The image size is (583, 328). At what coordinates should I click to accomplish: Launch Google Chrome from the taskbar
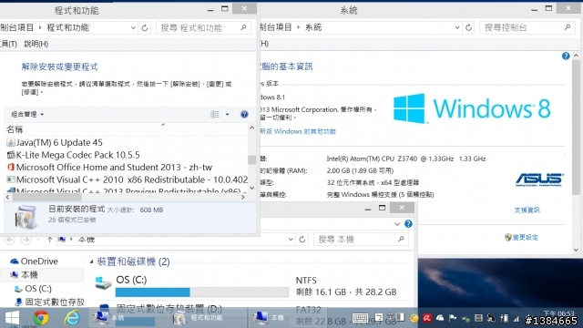[41, 318]
